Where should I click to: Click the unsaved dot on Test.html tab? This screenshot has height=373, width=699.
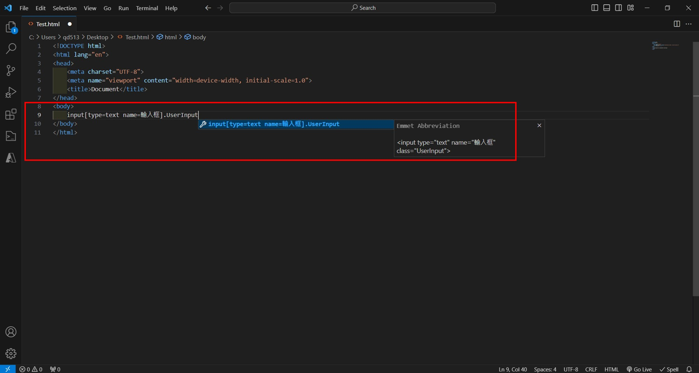[x=70, y=24]
